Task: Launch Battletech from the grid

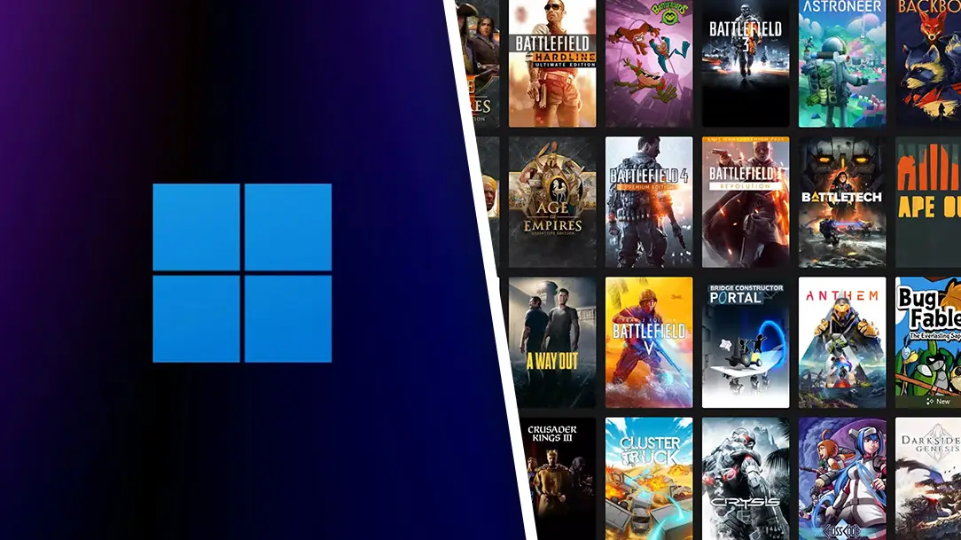Action: coord(841,202)
